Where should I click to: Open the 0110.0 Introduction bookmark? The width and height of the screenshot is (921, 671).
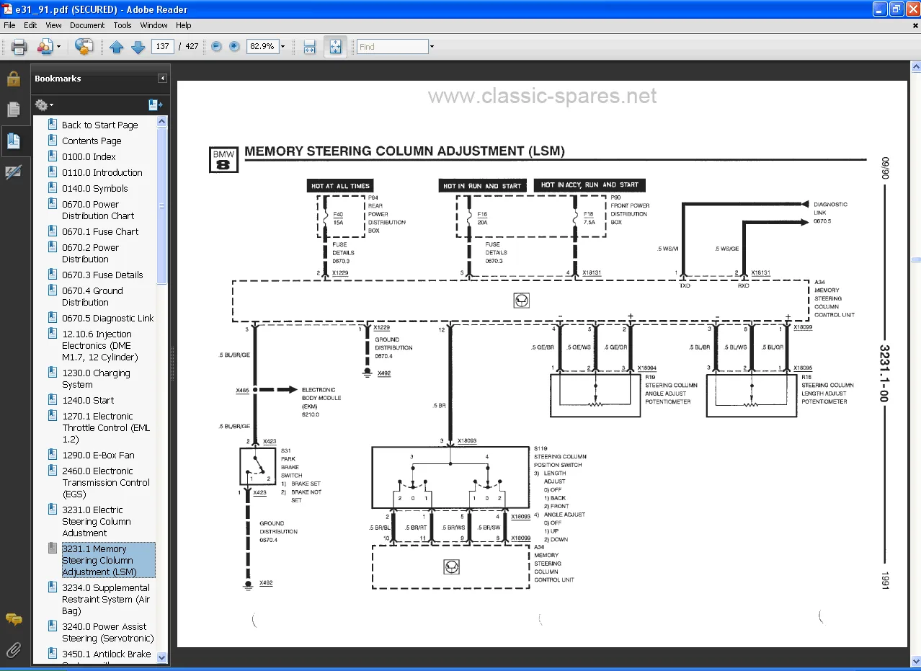coord(102,172)
